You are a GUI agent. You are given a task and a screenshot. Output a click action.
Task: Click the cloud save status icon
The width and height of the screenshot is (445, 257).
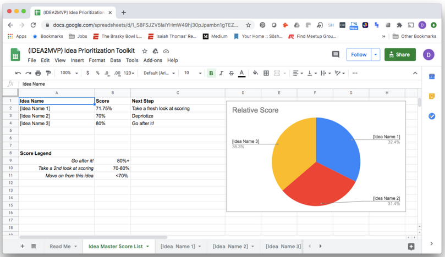coord(166,51)
